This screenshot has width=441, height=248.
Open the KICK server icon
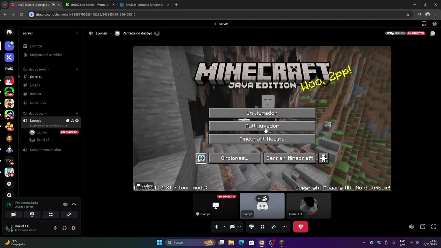tap(9, 57)
